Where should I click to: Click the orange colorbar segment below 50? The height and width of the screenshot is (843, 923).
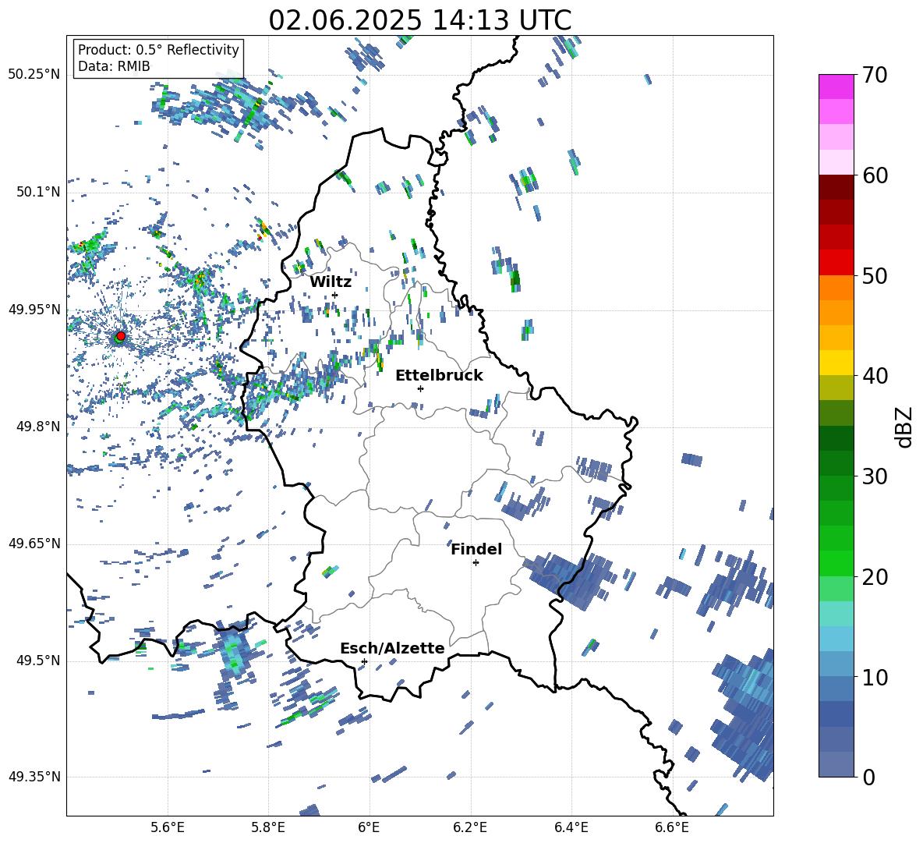coord(836,288)
